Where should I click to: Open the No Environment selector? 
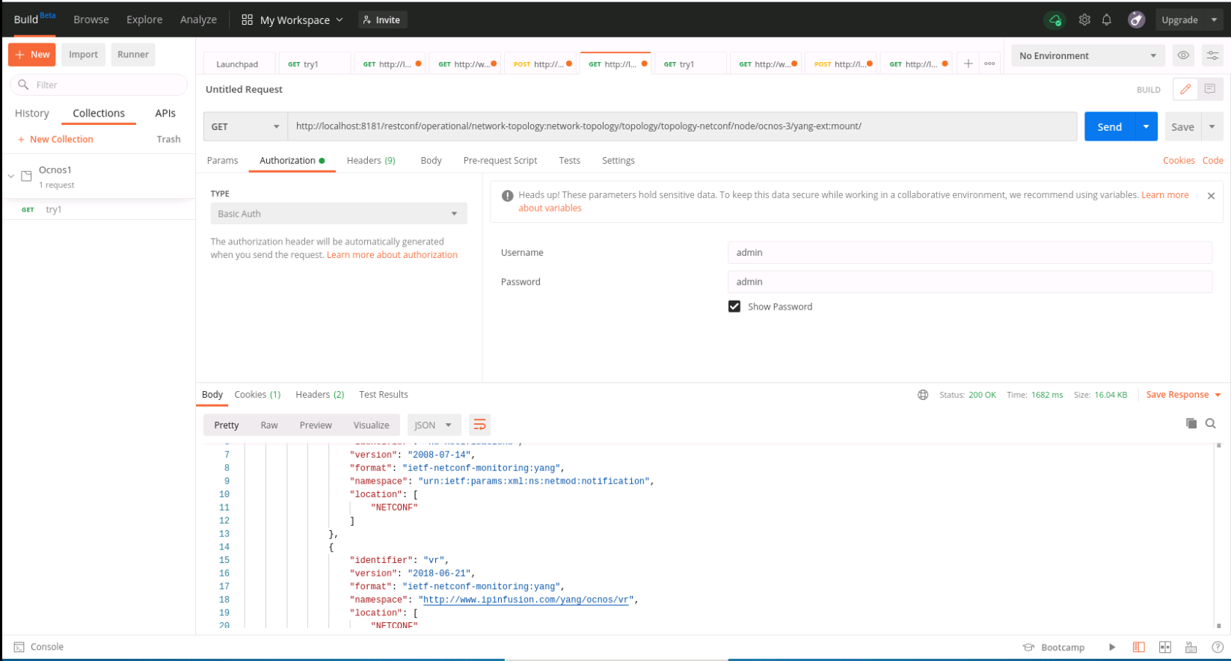[x=1087, y=56]
